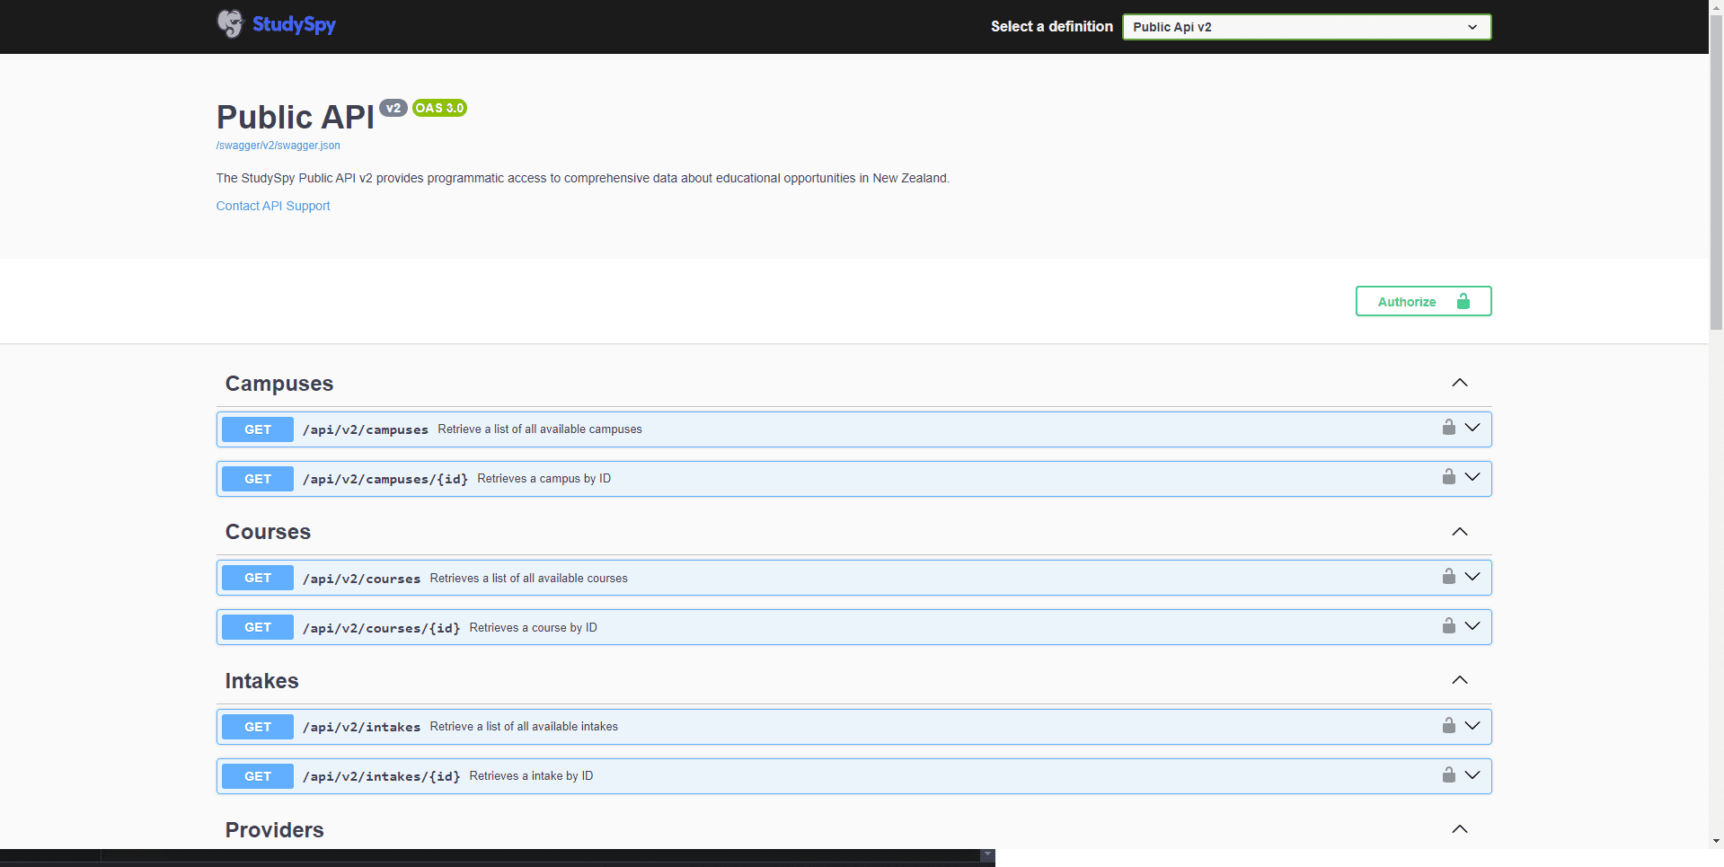Image resolution: width=1724 pixels, height=867 pixels.
Task: Click the lock icon on /api/v2/courses/{id} endpoint
Action: (x=1448, y=626)
